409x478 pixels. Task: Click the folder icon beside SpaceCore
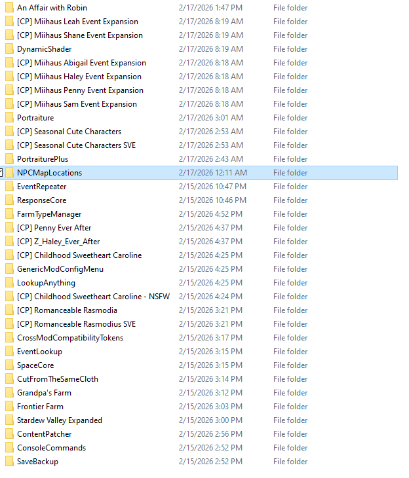point(9,365)
